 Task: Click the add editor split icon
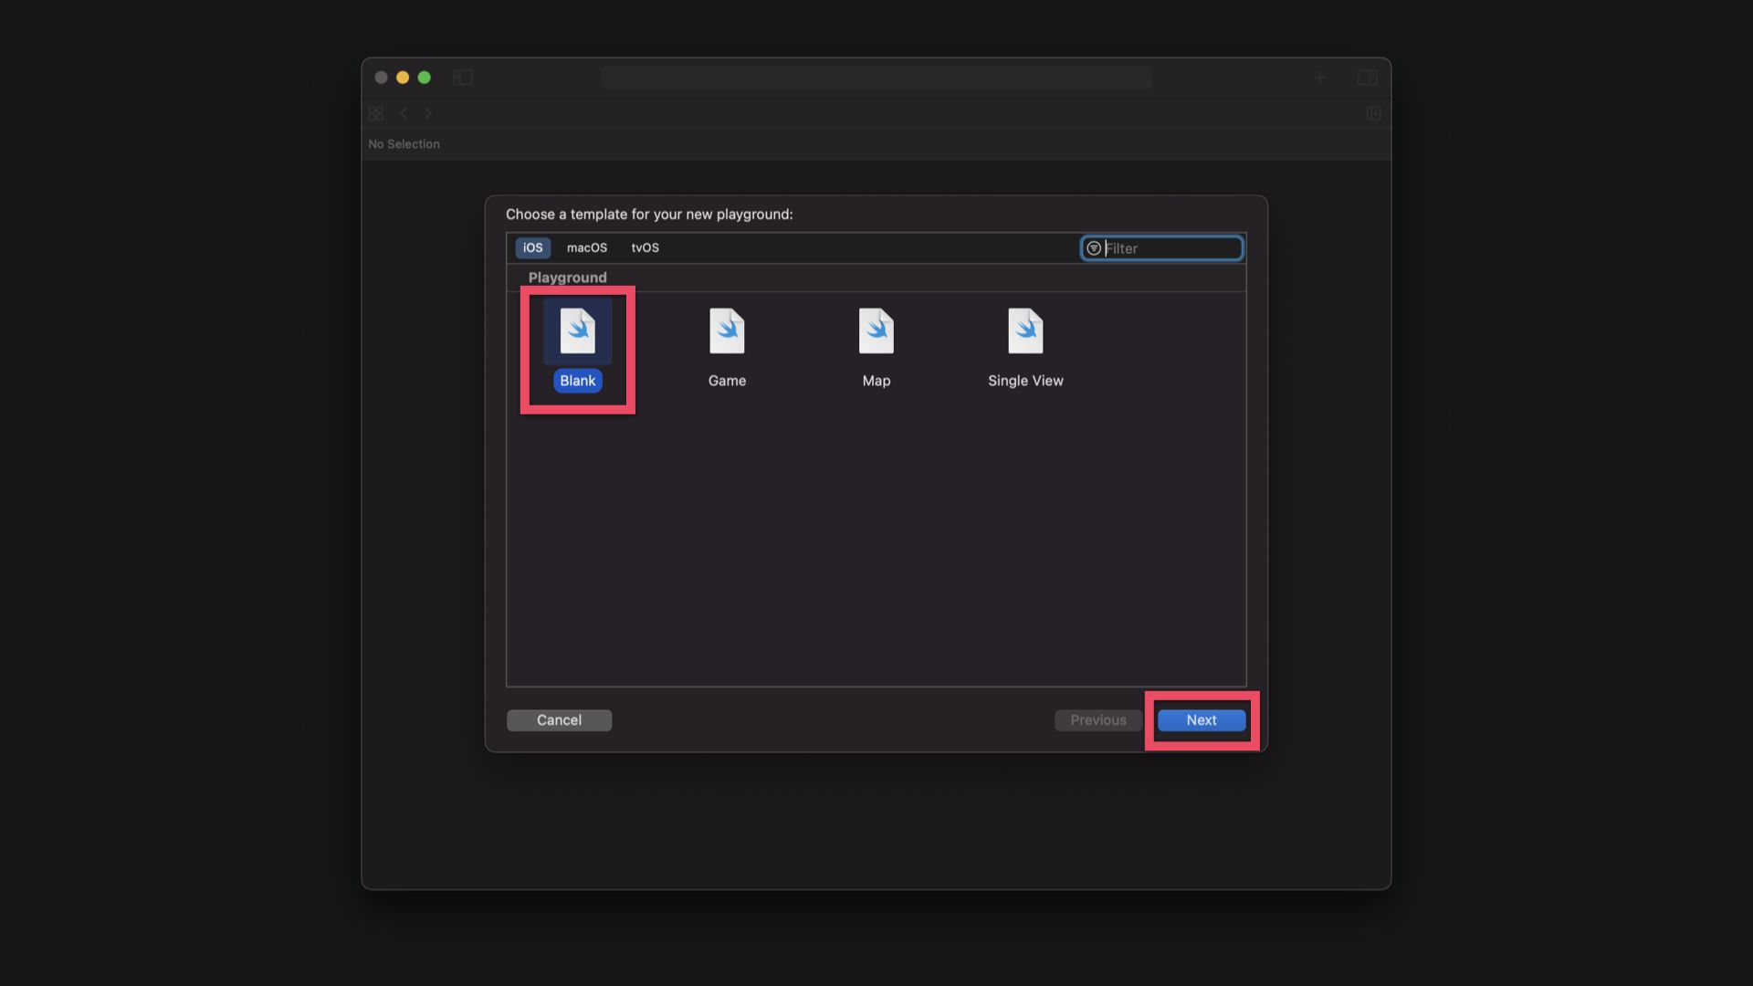pyautogui.click(x=1373, y=113)
